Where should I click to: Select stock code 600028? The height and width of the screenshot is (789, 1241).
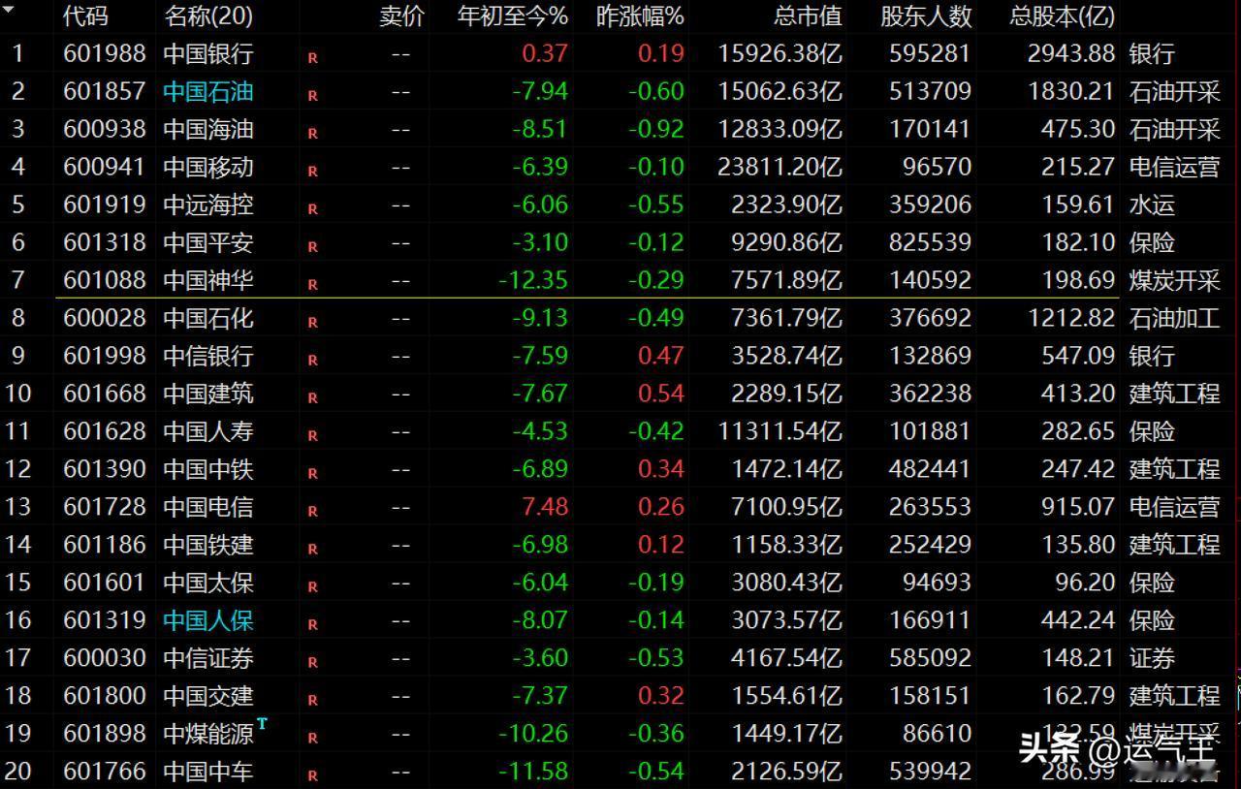pos(105,318)
